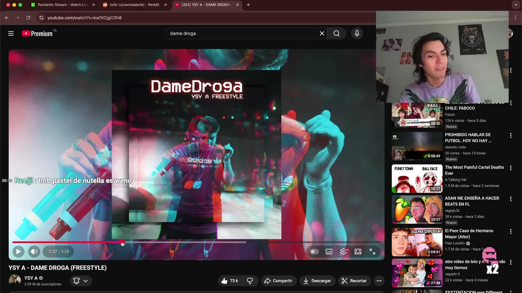Open PROHIBIDO HABLAR DE FUTBOL video title
522x293 pixels.
(x=468, y=138)
